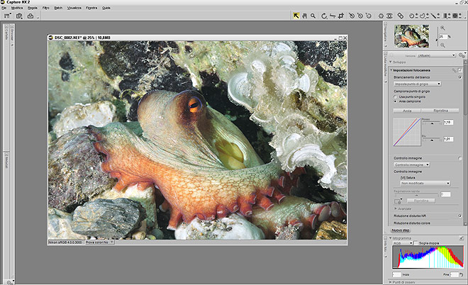Click the reset arrow next to Fine field
The width and height of the screenshot is (468, 285).
point(461,274)
